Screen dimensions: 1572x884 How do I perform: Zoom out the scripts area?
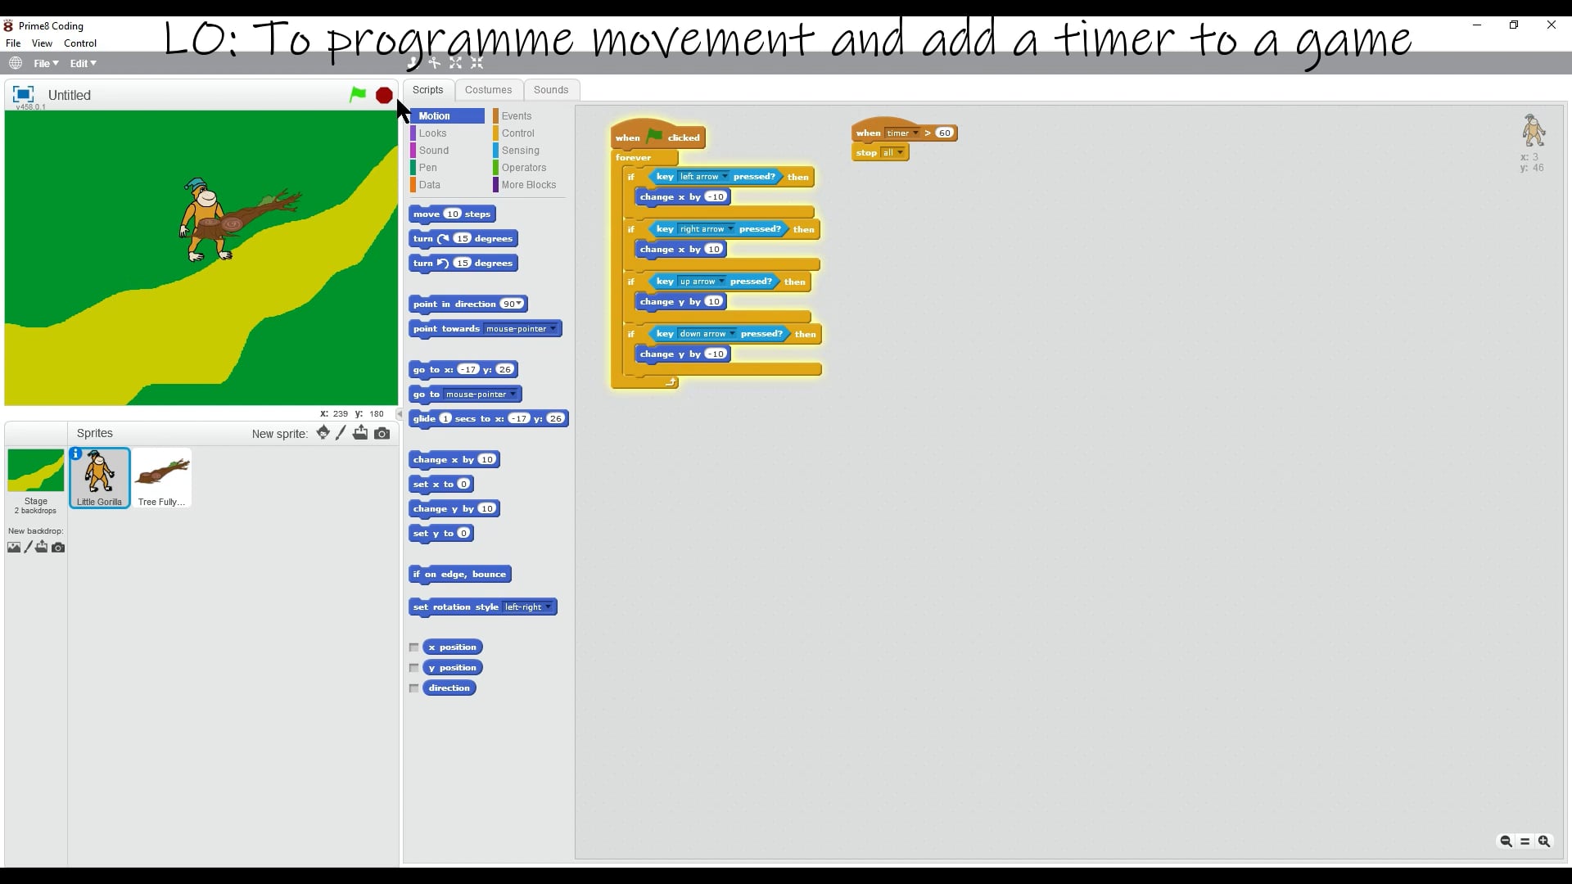pos(1506,841)
